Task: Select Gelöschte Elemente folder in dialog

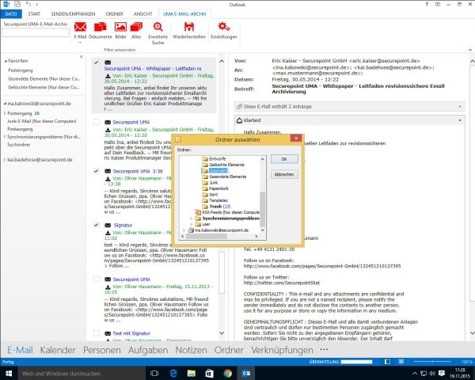Action: pyautogui.click(x=223, y=165)
